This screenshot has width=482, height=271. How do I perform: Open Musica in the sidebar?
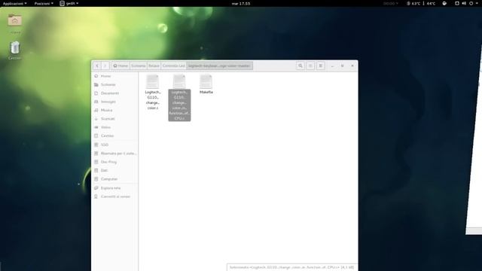click(115, 110)
